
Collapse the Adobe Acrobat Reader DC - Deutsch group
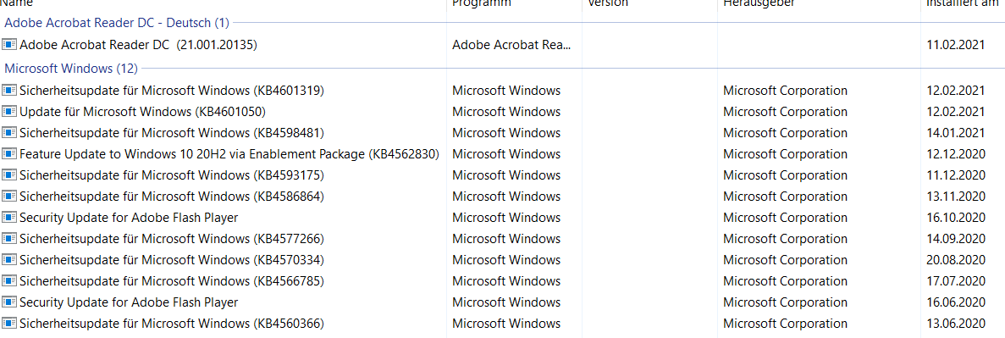pyautogui.click(x=117, y=23)
